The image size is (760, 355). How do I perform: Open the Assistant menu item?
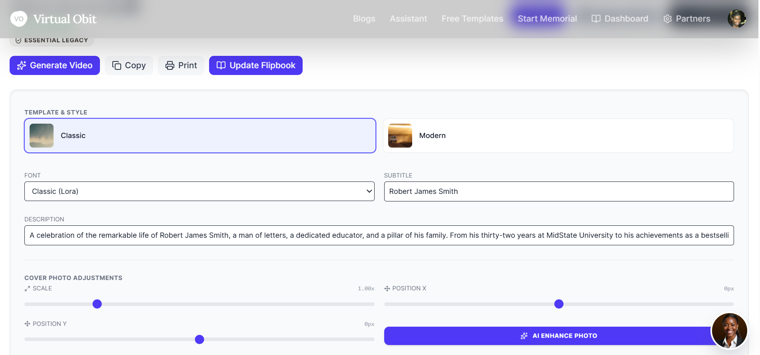click(409, 19)
